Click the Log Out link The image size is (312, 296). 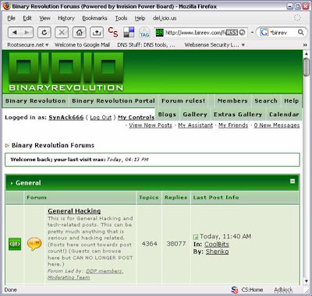point(101,118)
